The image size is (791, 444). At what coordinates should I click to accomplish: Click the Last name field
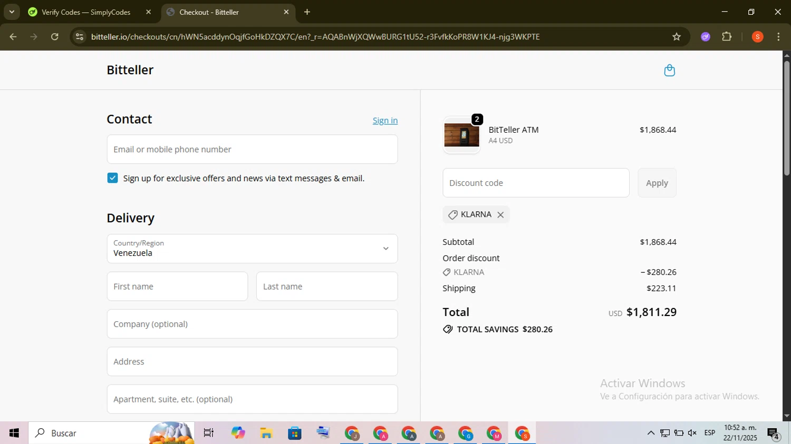[327, 287]
